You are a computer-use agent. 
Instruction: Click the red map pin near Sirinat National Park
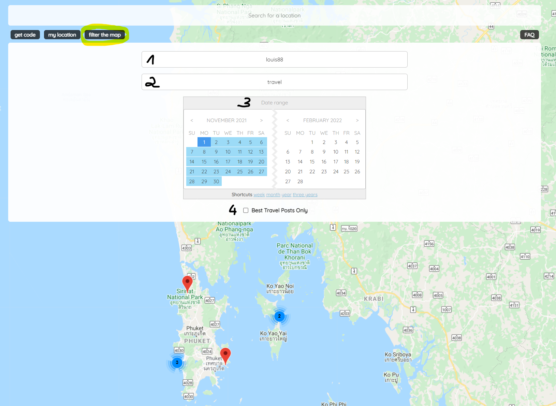pos(187,284)
